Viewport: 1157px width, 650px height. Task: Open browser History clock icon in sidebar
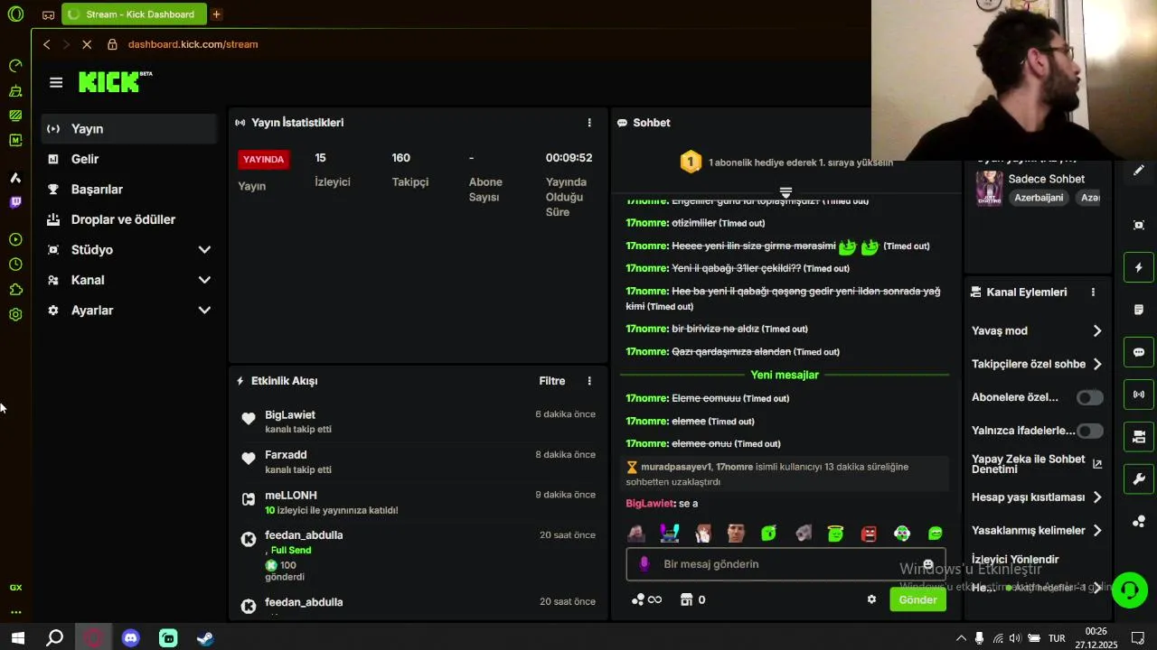pos(15,265)
